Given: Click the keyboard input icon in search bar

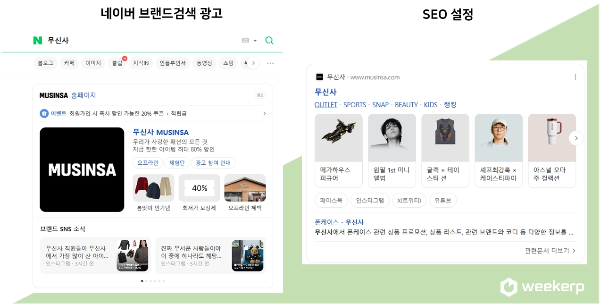Looking at the screenshot, I should coord(246,40).
